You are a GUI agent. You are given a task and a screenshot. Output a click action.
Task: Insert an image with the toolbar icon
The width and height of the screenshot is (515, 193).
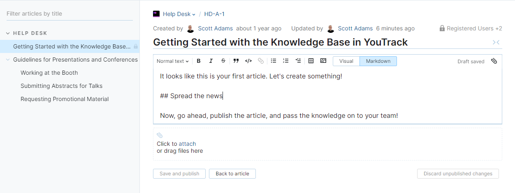pyautogui.click(x=323, y=61)
